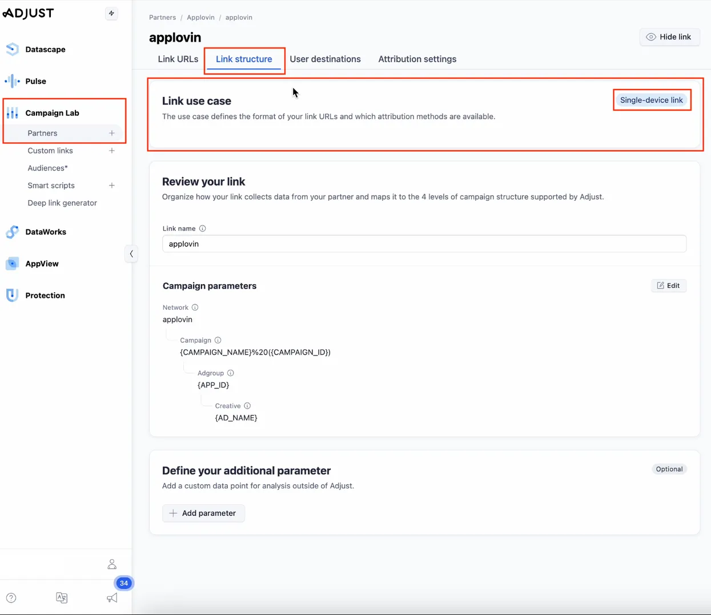Image resolution: width=711 pixels, height=615 pixels.
Task: Open AppView in the sidebar
Action: coord(42,264)
